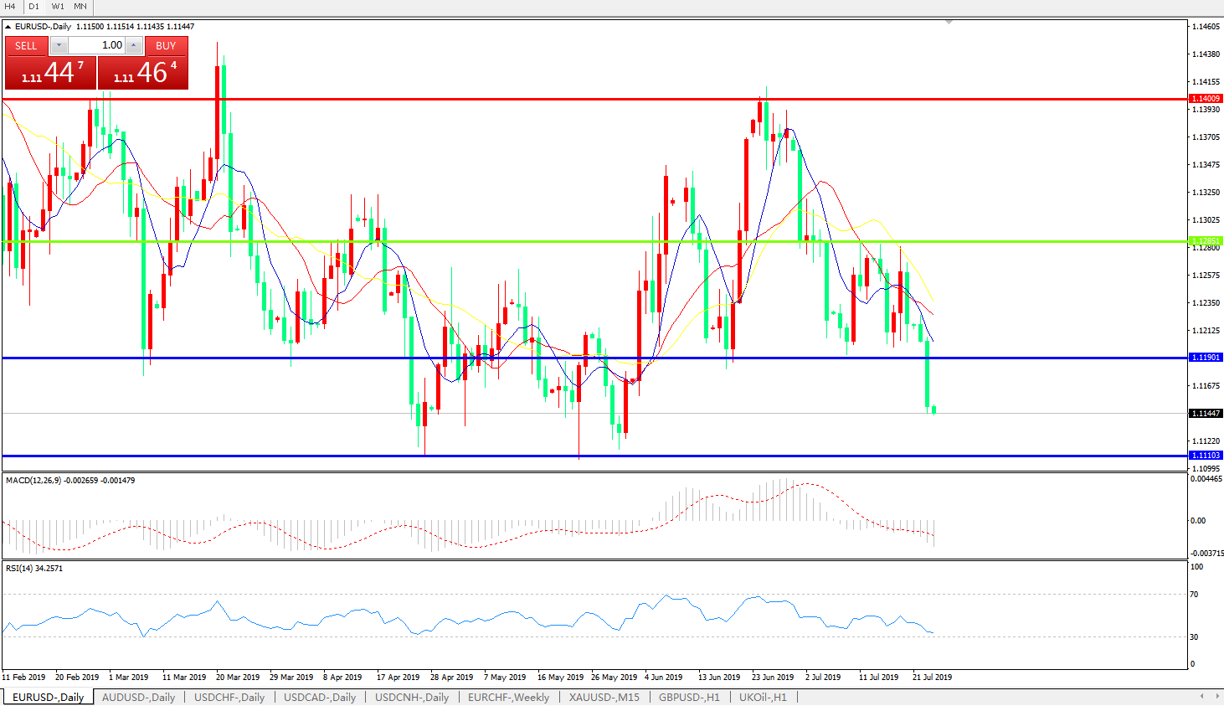Open the AUDUSD-,Daily chart tab
Viewport: 1224px width, 706px height.
tap(138, 697)
